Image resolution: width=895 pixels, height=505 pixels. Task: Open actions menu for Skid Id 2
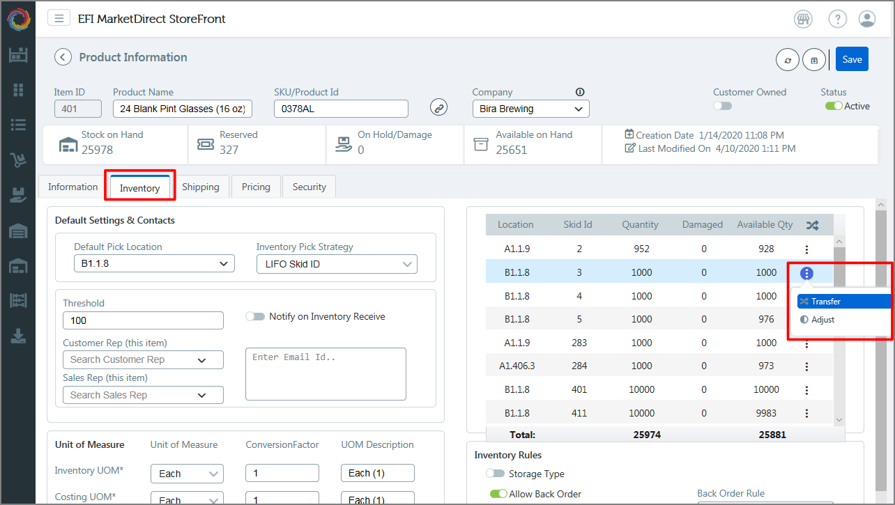[x=806, y=249]
